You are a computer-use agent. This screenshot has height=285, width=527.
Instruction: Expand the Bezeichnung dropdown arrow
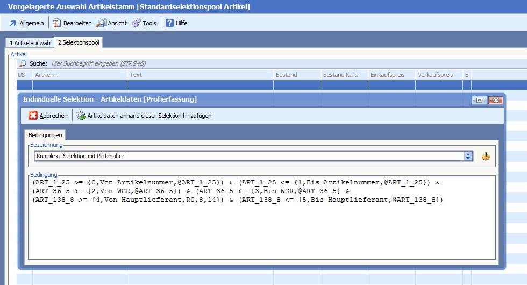tap(468, 156)
